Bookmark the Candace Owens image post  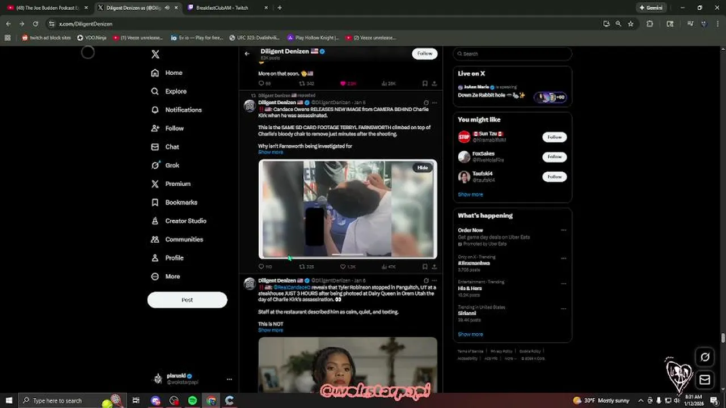pos(425,266)
